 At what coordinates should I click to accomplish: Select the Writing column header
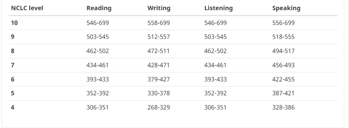tap(159, 8)
